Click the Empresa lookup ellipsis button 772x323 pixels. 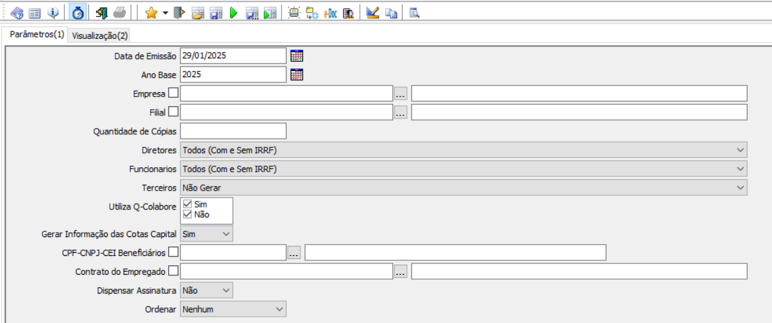pos(401,93)
